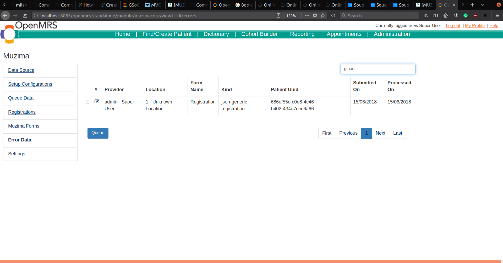This screenshot has height=263, width=503.
Task: Open the Library bookshelf icon
Action: [426, 15]
